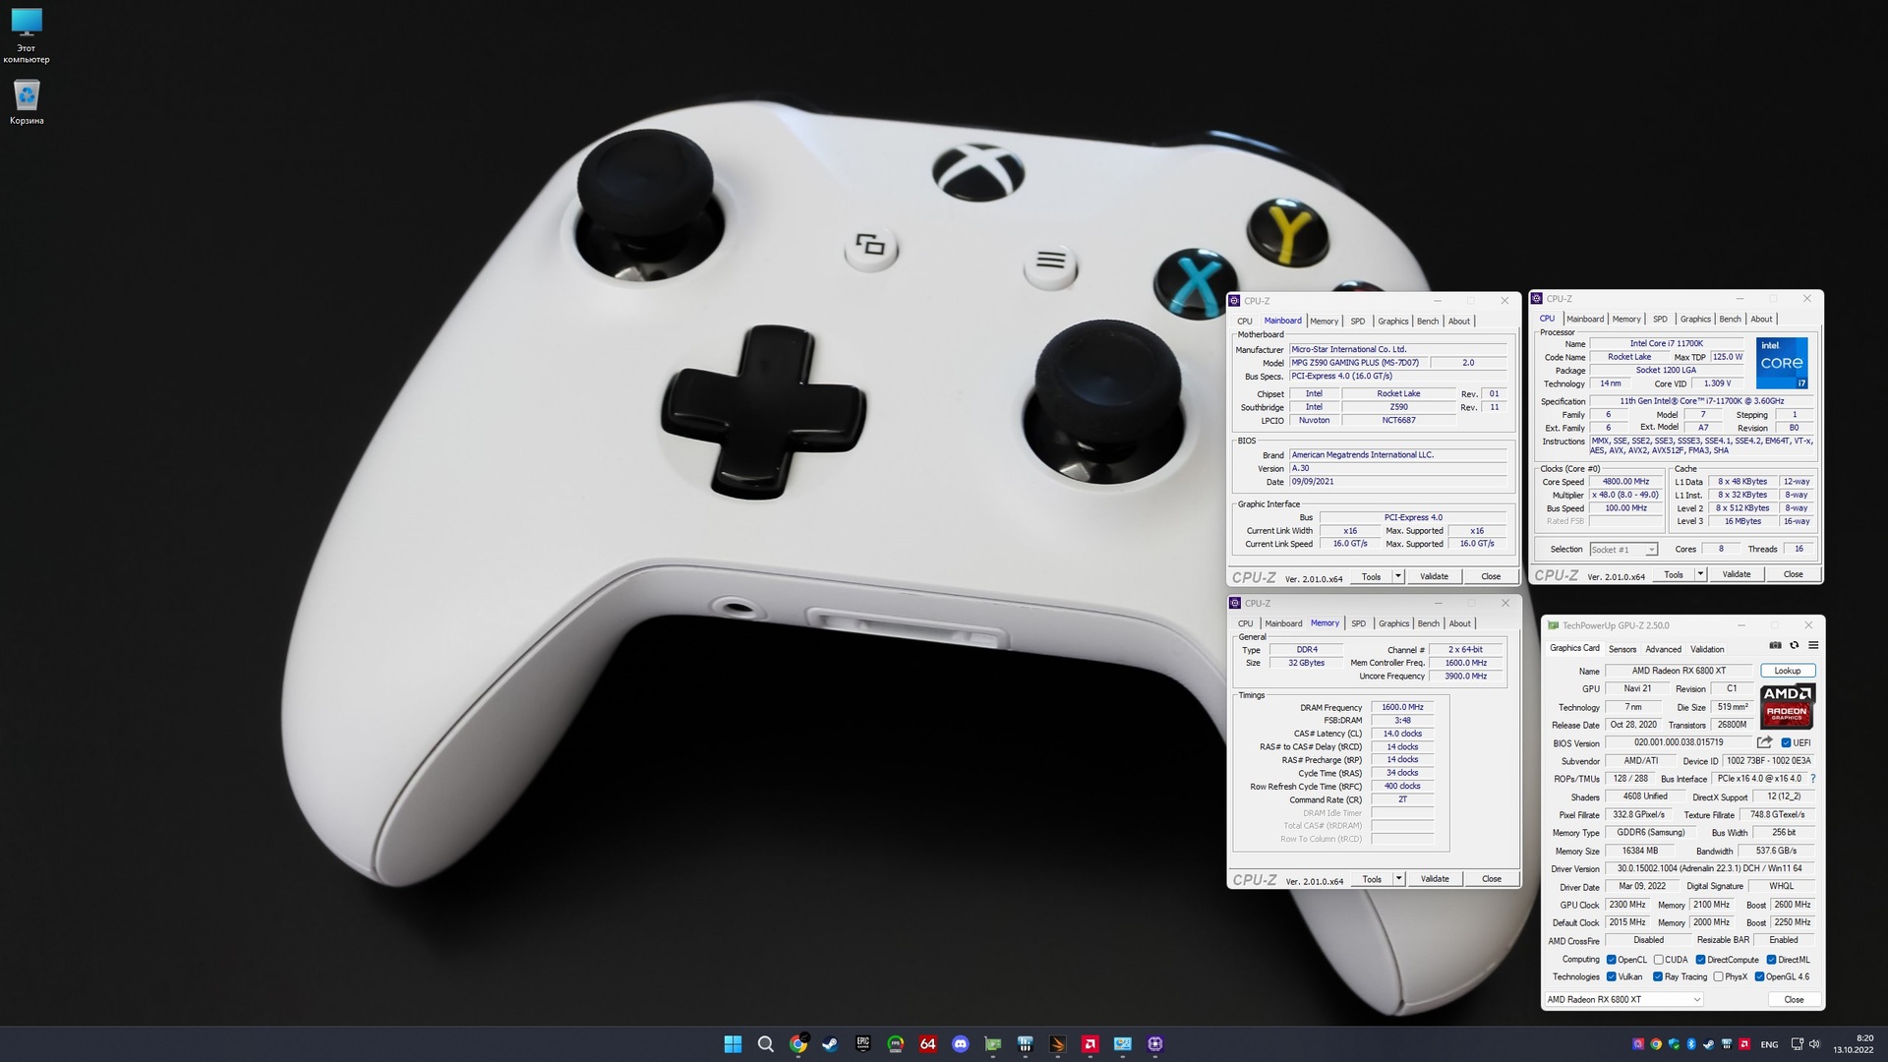
Task: Open Bench tab in CPU-Z CPU window
Action: point(1731,320)
